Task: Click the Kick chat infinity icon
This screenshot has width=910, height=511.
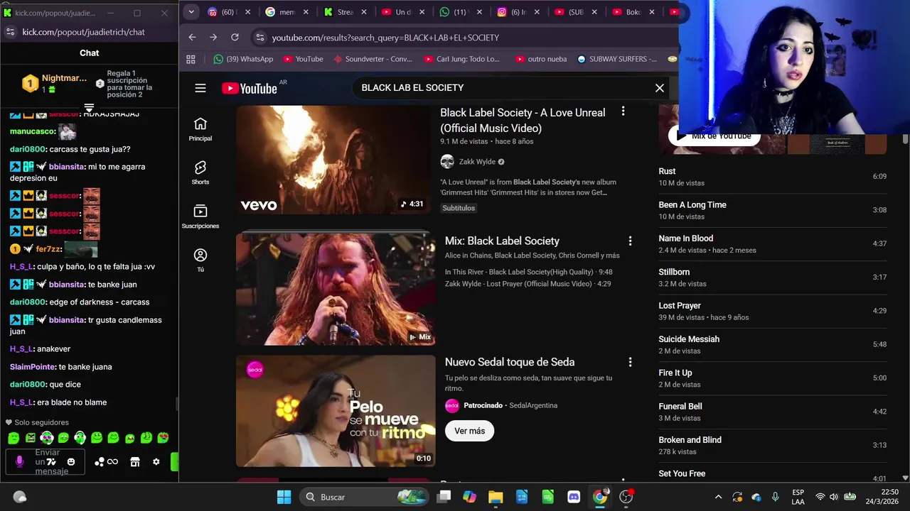Action: [x=112, y=462]
